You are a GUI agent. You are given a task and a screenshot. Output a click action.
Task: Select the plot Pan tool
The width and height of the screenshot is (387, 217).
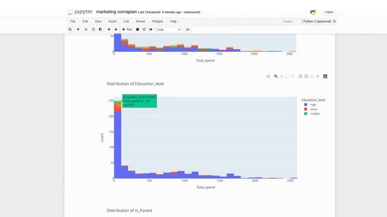(x=282, y=77)
